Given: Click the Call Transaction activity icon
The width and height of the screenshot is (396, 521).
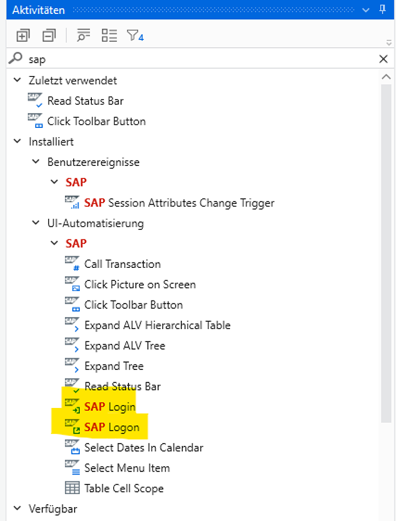Looking at the screenshot, I should click(72, 264).
